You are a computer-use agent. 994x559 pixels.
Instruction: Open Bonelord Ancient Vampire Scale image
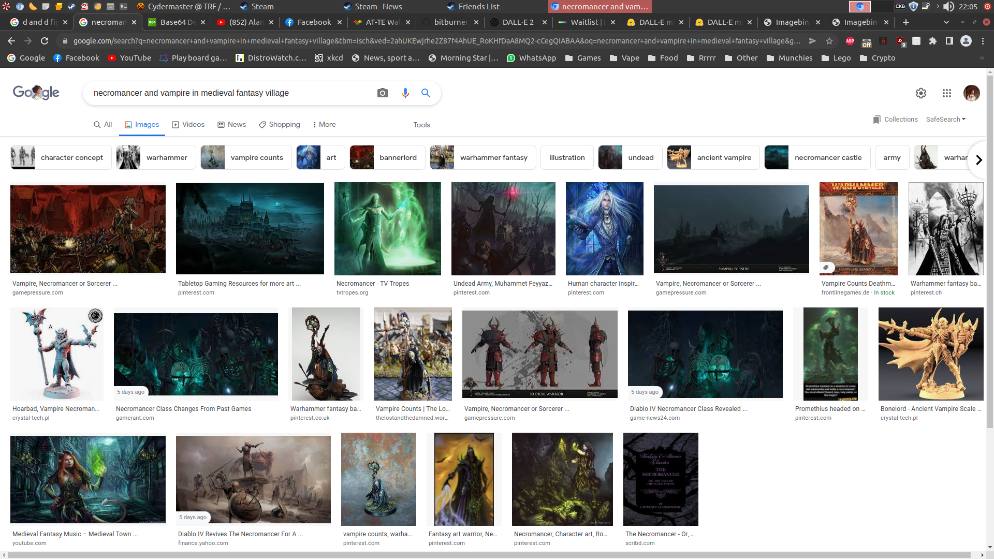point(931,354)
